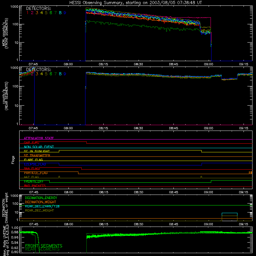Select the 0.92 livetime axis value

[x=15, y=247]
